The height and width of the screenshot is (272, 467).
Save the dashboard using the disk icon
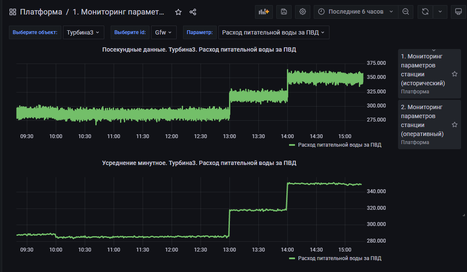[x=284, y=12]
